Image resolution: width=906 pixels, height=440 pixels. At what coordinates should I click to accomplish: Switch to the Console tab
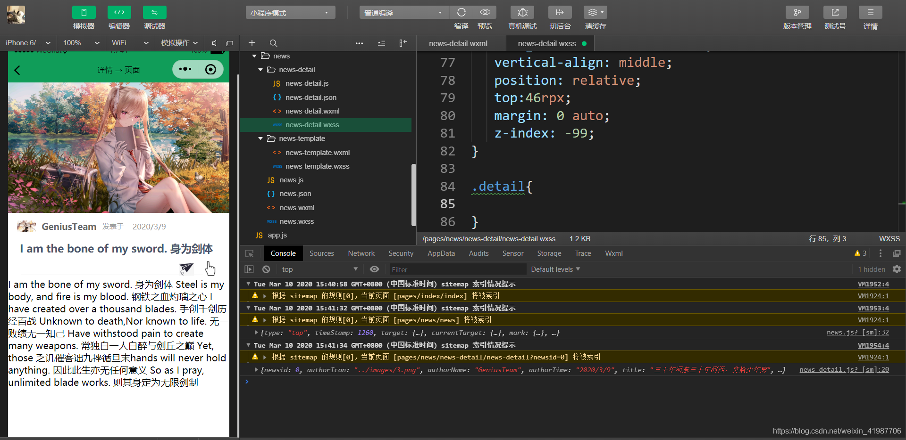(283, 253)
